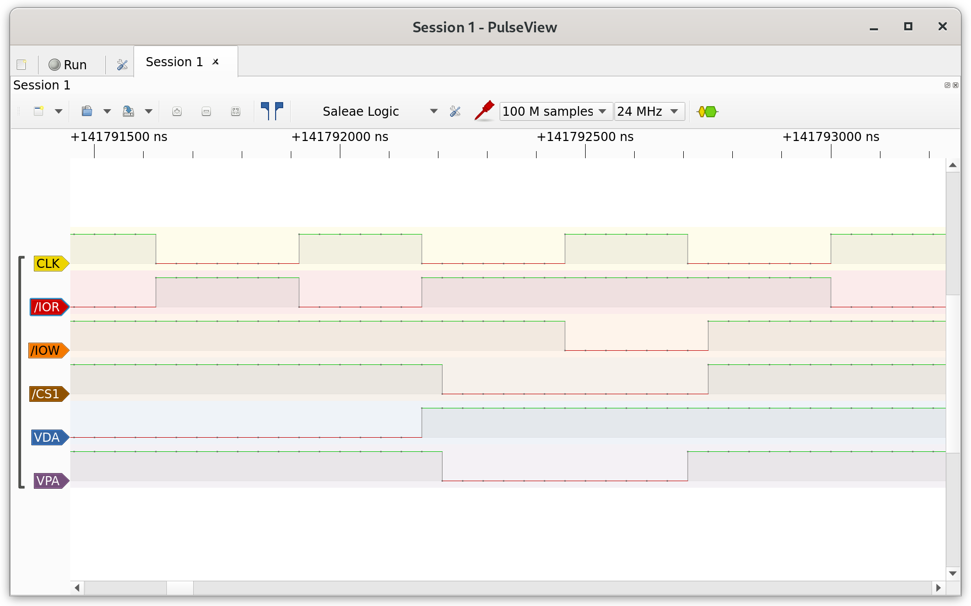The width and height of the screenshot is (971, 606).
Task: Click the zoom-to-fit toolbar icon
Action: [x=236, y=112]
